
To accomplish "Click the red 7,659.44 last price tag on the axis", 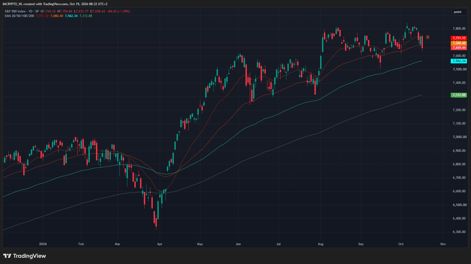I will [459, 48].
